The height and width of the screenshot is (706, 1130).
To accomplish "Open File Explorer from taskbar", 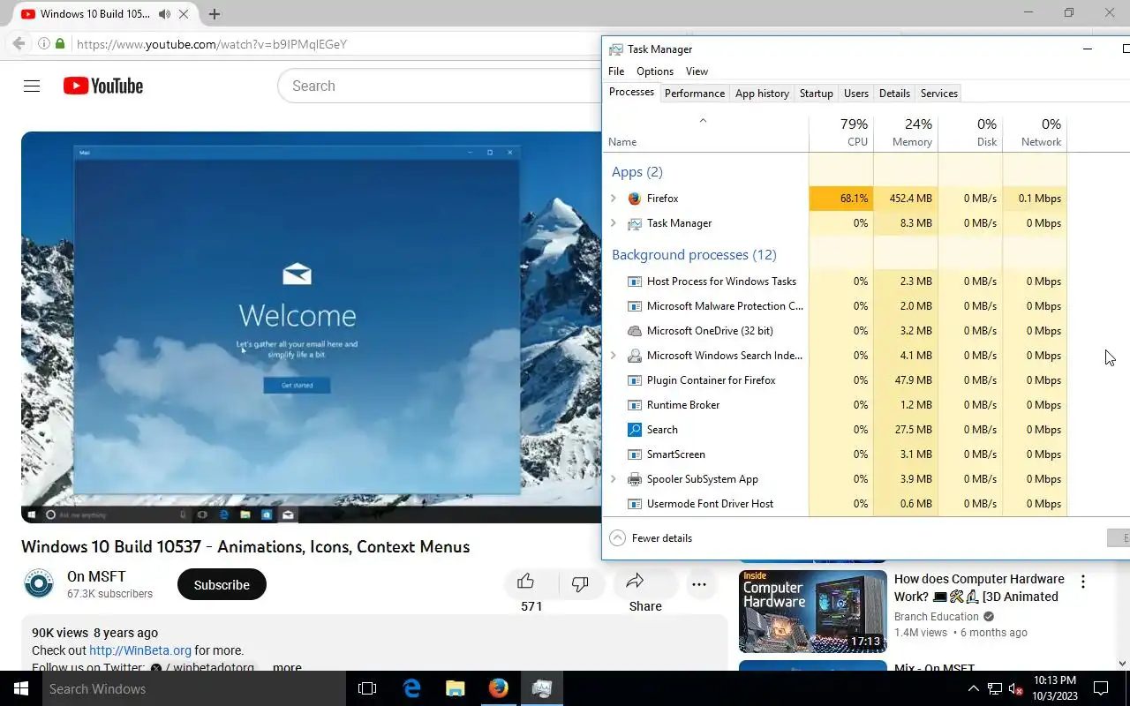I will [455, 688].
